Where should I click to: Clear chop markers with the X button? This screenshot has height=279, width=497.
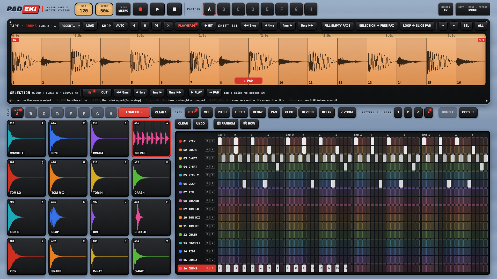(168, 26)
